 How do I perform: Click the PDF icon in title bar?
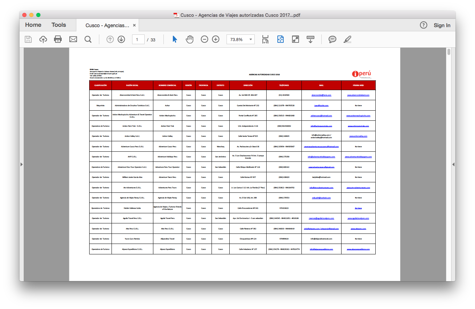click(176, 15)
